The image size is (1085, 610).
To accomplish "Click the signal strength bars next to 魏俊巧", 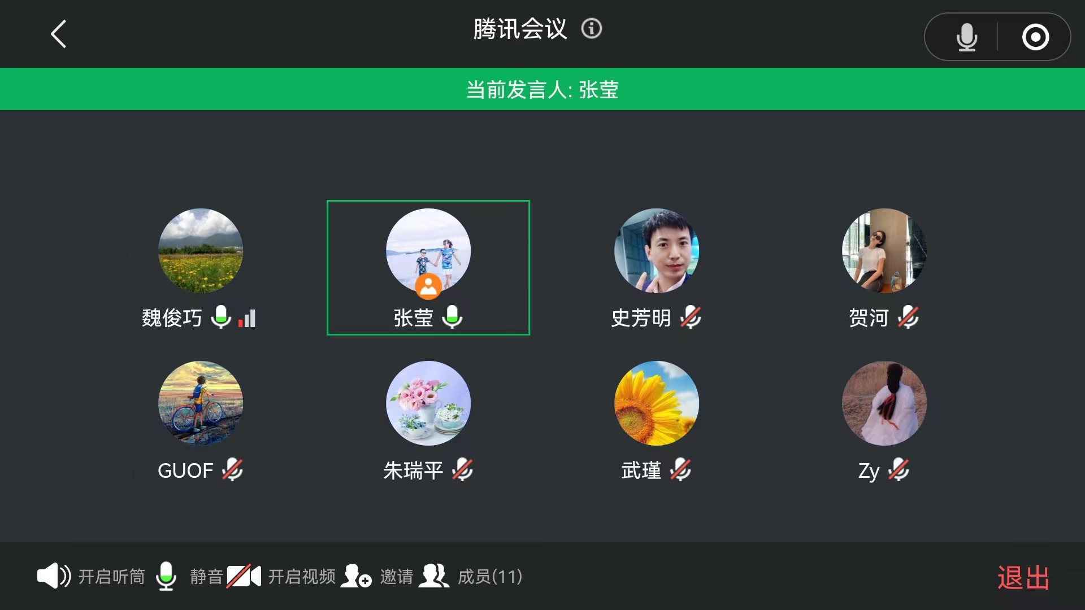I will click(x=247, y=318).
